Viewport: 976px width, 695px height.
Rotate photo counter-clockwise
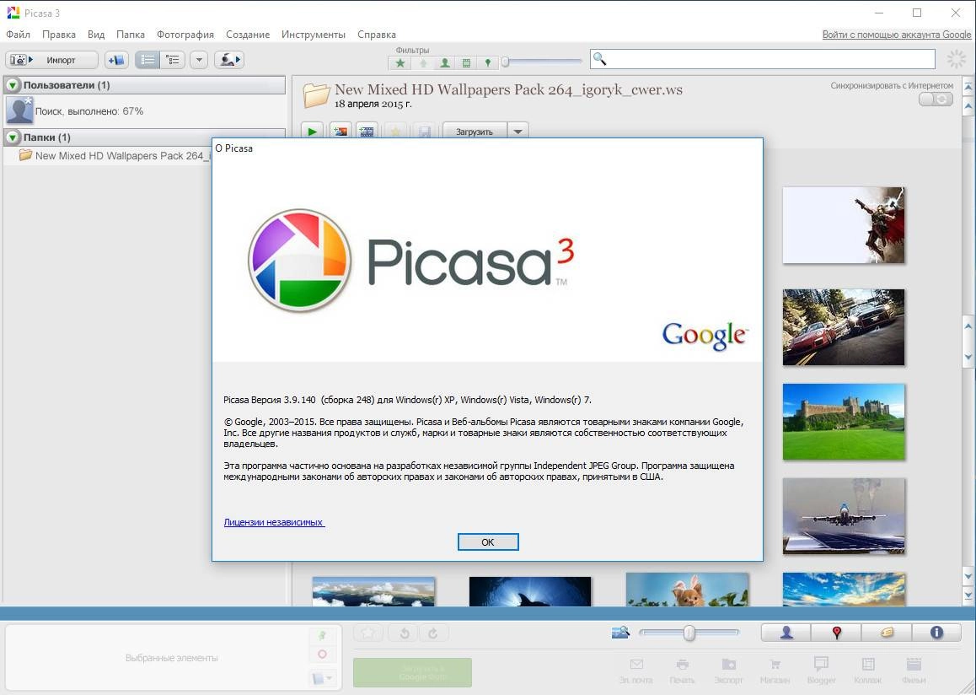(405, 633)
